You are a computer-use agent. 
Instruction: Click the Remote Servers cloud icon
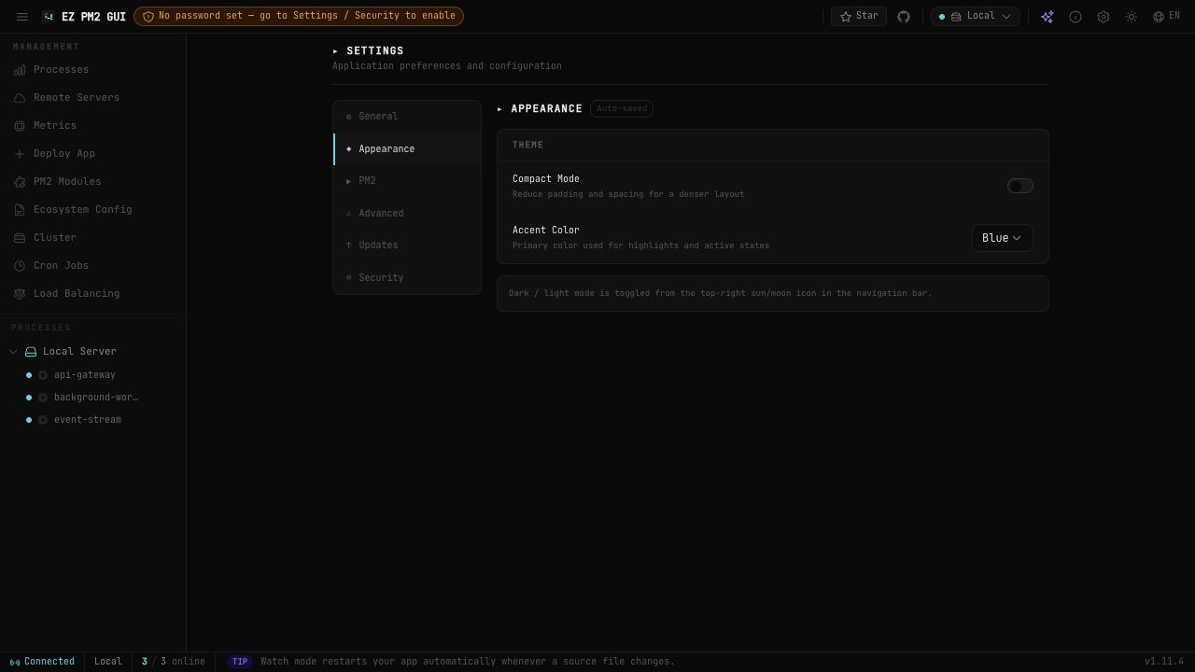(20, 98)
